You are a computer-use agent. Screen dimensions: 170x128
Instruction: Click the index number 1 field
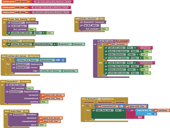coord(155,114)
